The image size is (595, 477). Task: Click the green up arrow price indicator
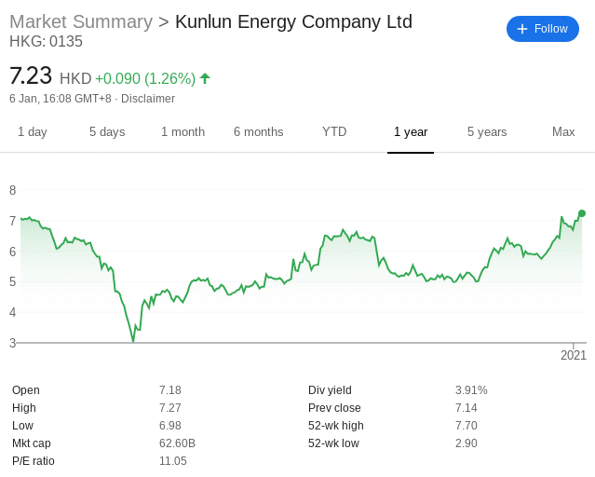[x=205, y=78]
